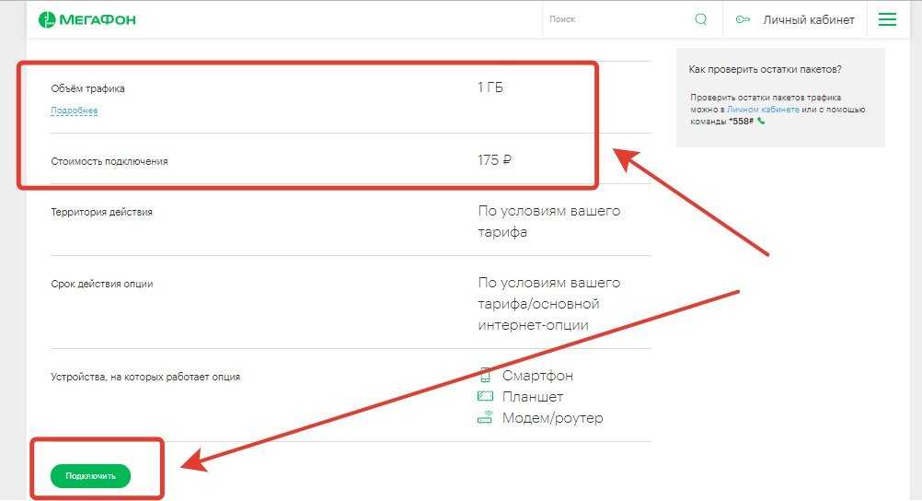Open Личный кабинет in header
This screenshot has height=501, width=922.
click(x=809, y=20)
